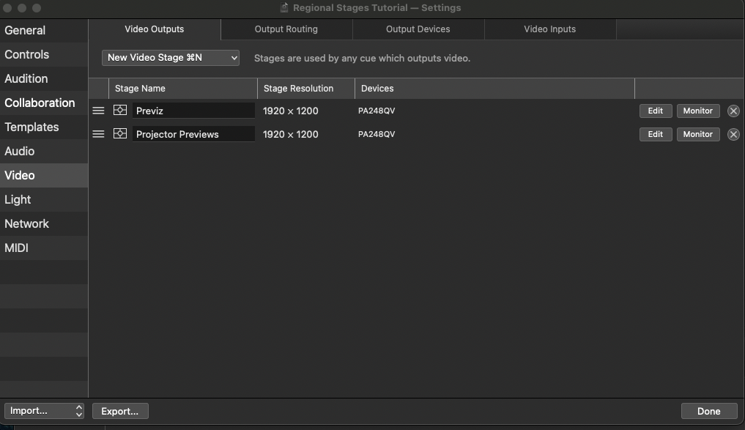Open Monitor for Projector Previews stage
This screenshot has width=745, height=430.
(x=697, y=135)
